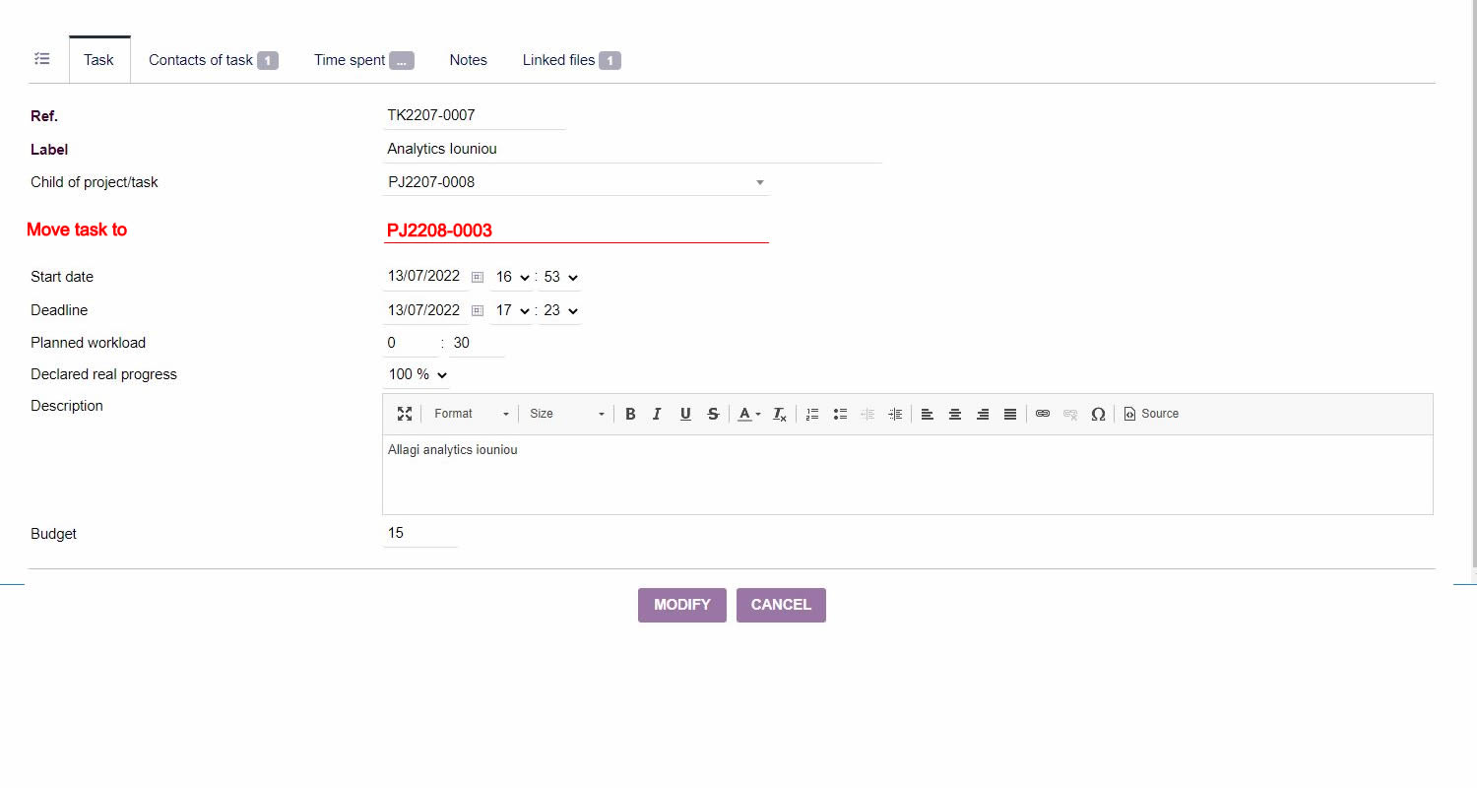The height and width of the screenshot is (788, 1477).
Task: Toggle bold formatting in the description editor
Action: [x=630, y=414]
